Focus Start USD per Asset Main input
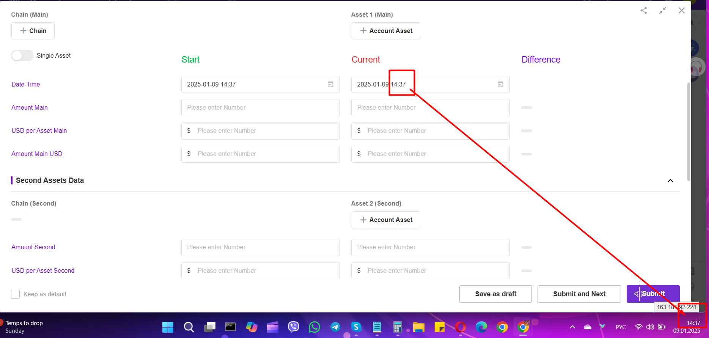The height and width of the screenshot is (338, 709). [260, 131]
